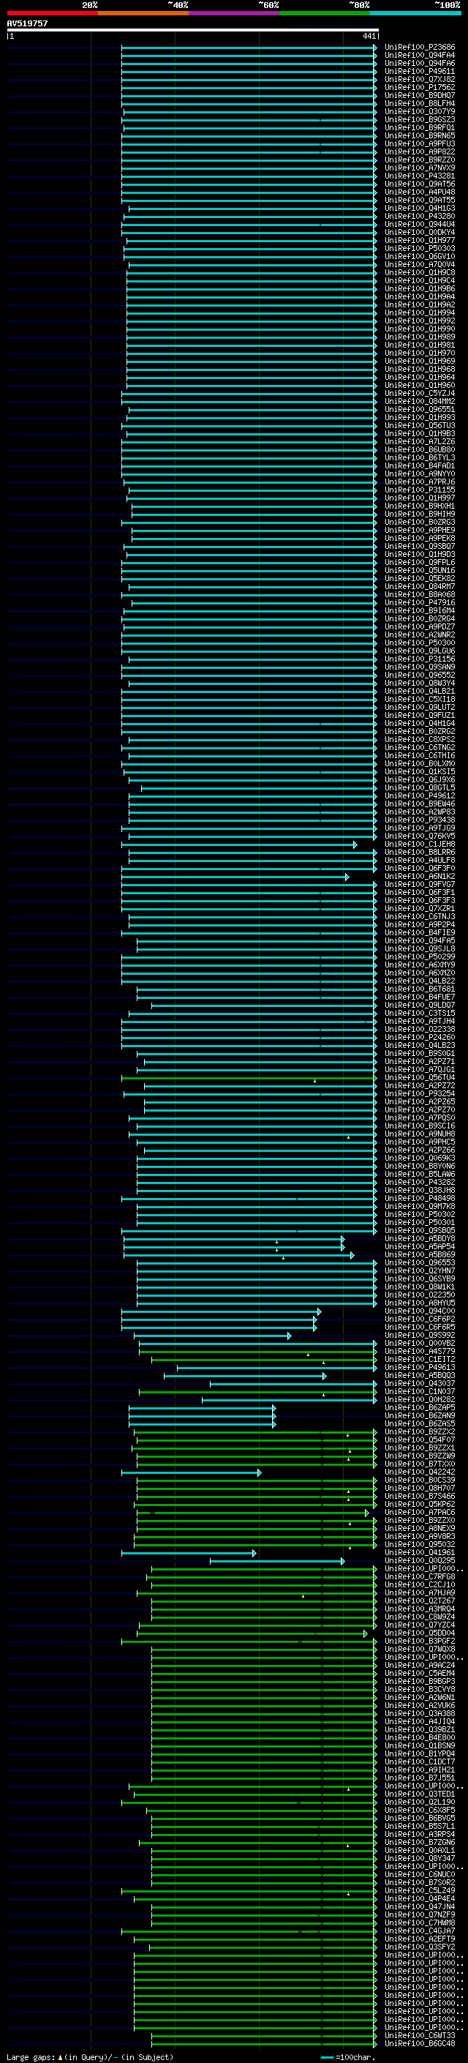Screen dimensions: 468x2063
Task: Open hit UniRef100_Q7XJ82
Action: coord(420,79)
